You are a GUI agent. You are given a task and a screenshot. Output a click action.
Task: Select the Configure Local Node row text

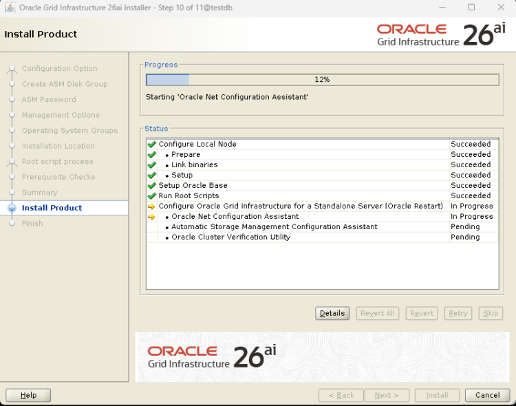click(197, 145)
